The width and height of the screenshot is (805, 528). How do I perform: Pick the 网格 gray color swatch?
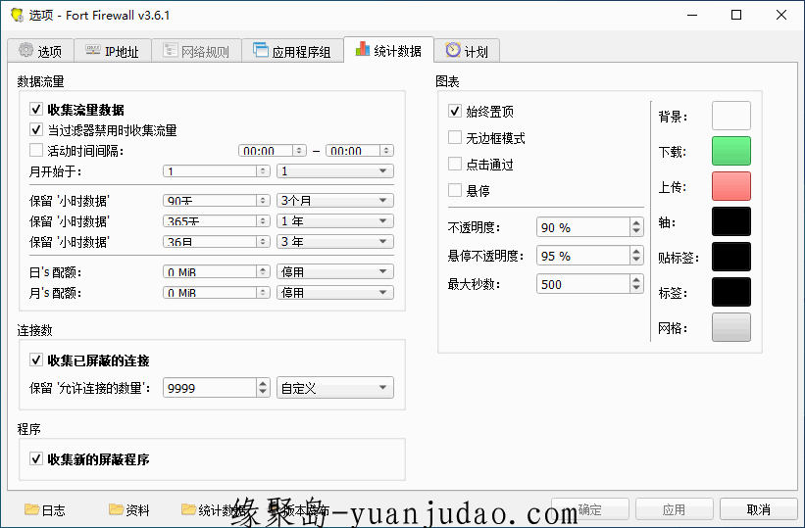coord(731,327)
